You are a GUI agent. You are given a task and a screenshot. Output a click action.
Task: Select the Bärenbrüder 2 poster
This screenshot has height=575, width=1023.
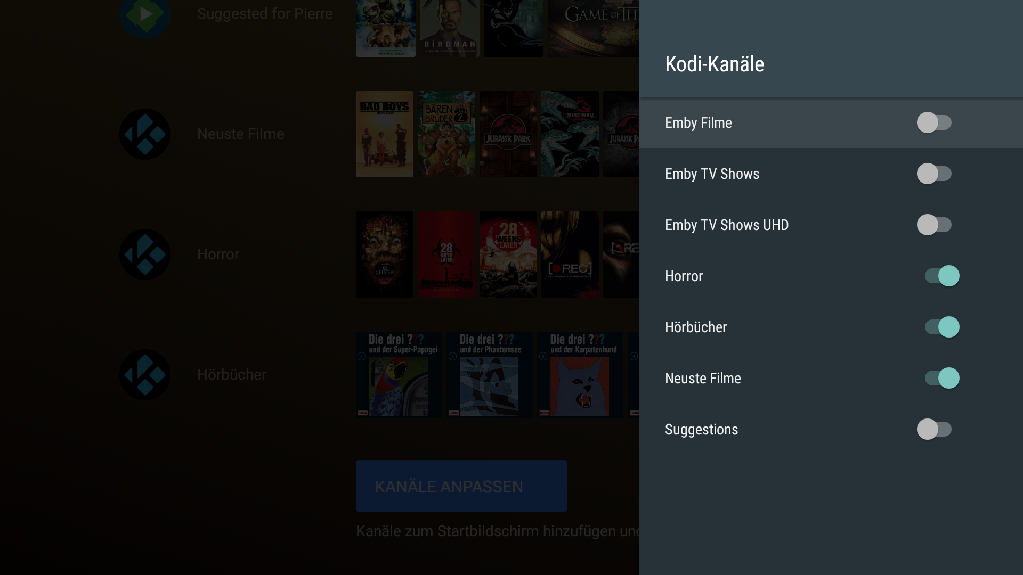pos(446,134)
